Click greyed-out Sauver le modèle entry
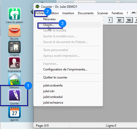The width and height of the screenshot is (137, 129). (68, 31)
